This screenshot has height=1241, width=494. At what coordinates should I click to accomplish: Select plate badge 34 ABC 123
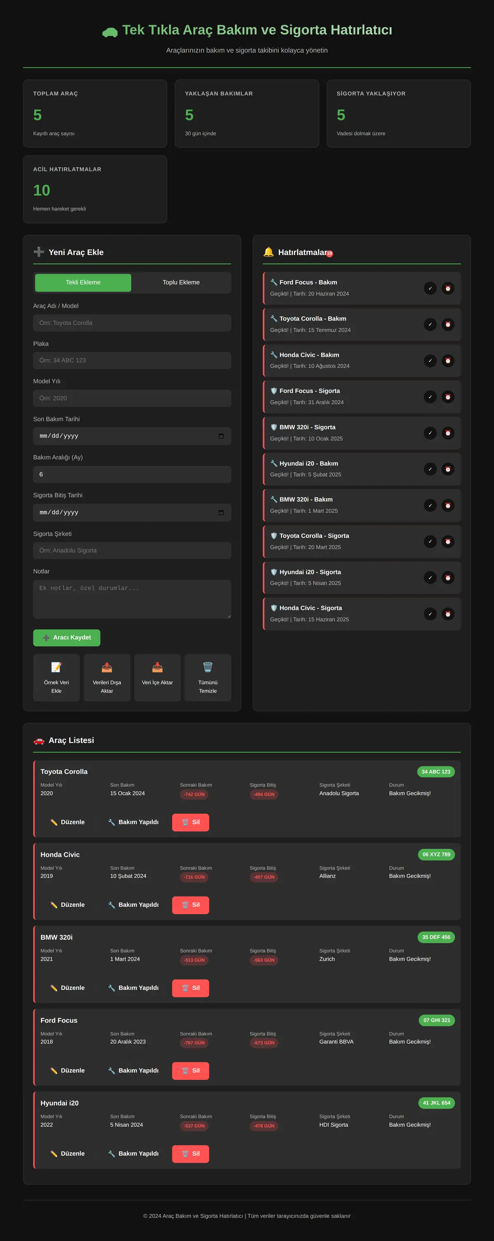point(436,771)
